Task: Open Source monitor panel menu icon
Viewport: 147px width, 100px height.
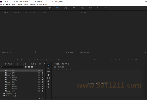Action: coord(11,12)
